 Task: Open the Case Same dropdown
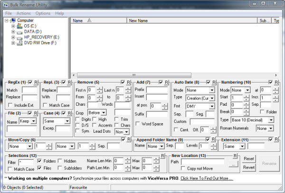coord(67,121)
